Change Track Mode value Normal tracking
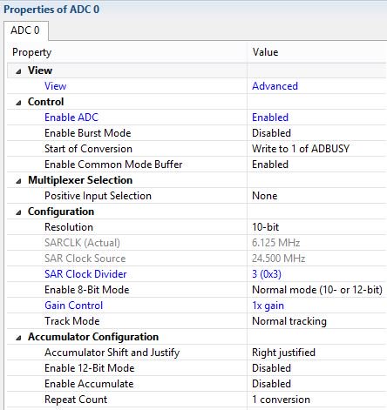Screen dimensions: 387x410 pos(289,321)
